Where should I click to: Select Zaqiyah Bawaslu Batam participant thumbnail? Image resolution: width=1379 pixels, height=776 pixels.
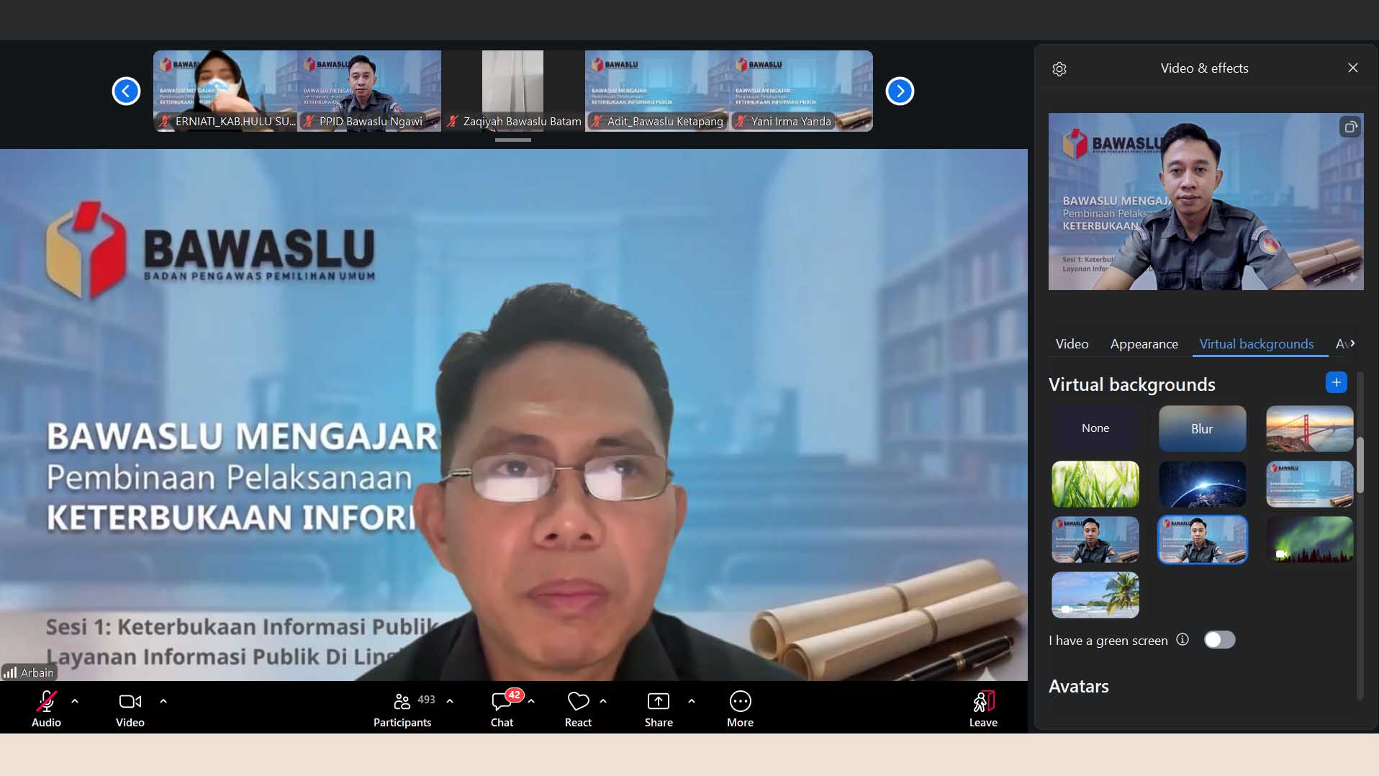coord(513,91)
